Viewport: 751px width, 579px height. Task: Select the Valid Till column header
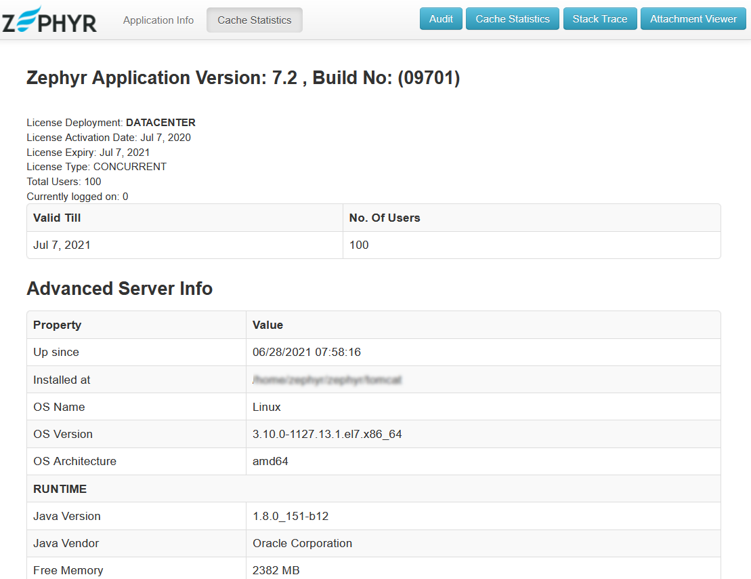57,218
